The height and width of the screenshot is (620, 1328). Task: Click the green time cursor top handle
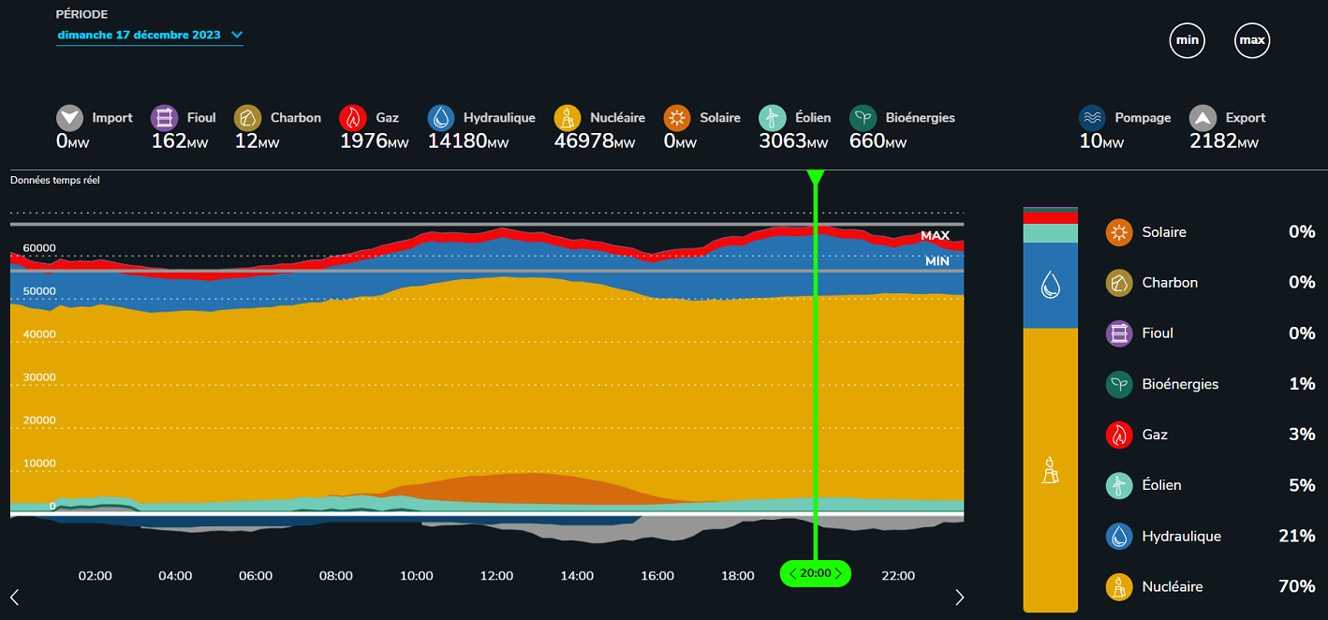click(816, 177)
